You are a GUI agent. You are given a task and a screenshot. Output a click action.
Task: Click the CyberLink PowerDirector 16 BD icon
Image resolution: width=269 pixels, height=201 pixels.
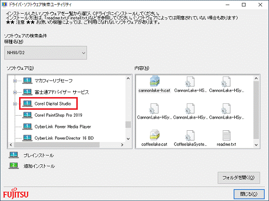coord(27,138)
